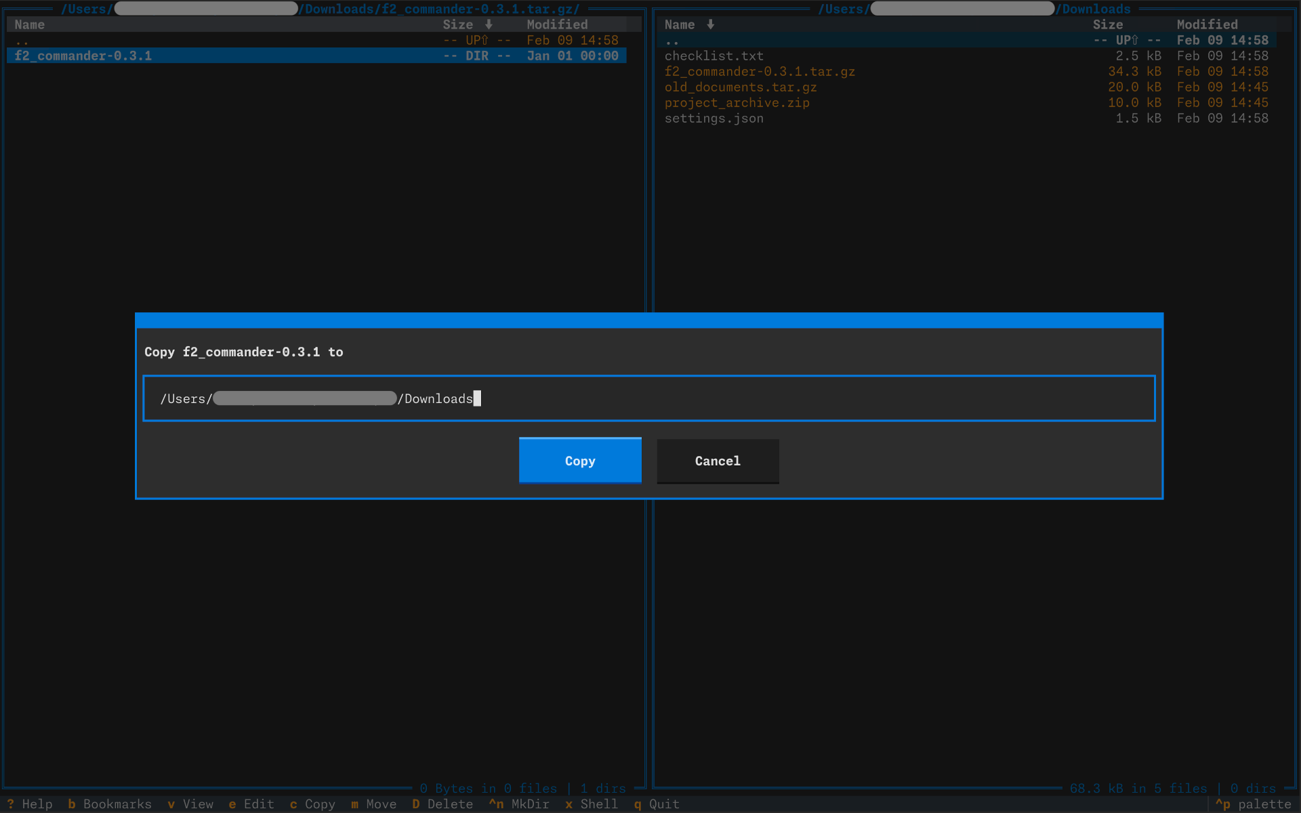1301x813 pixels.
Task: Choose Move in the footer bar
Action: [373, 804]
